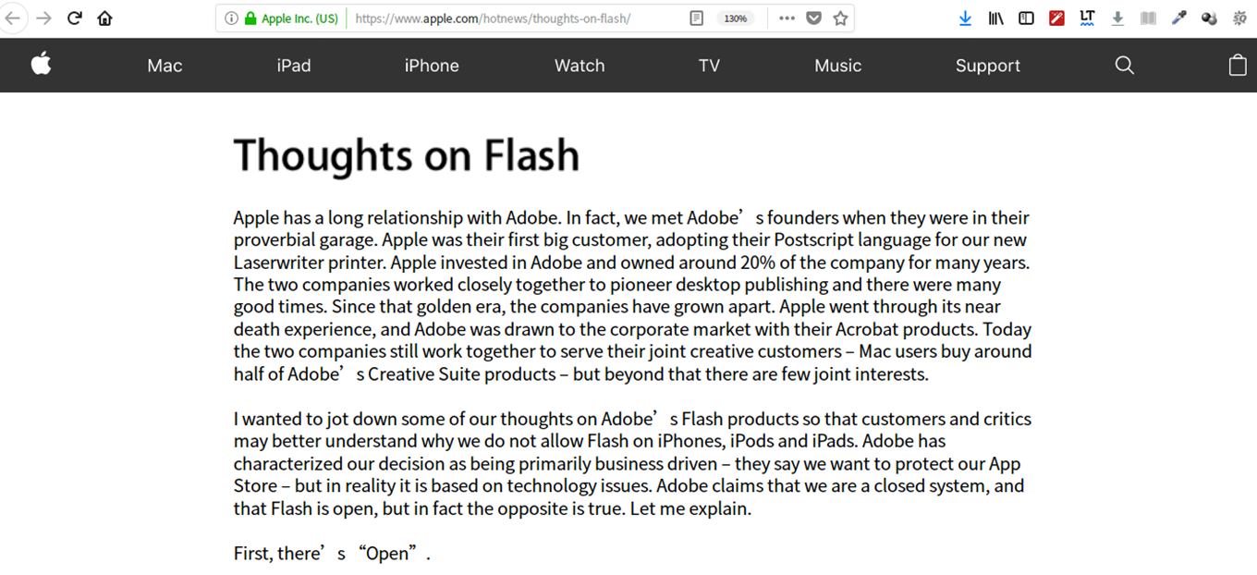The width and height of the screenshot is (1257, 575).
Task: Activate the eyedropper color picker extension
Action: pos(1178,18)
